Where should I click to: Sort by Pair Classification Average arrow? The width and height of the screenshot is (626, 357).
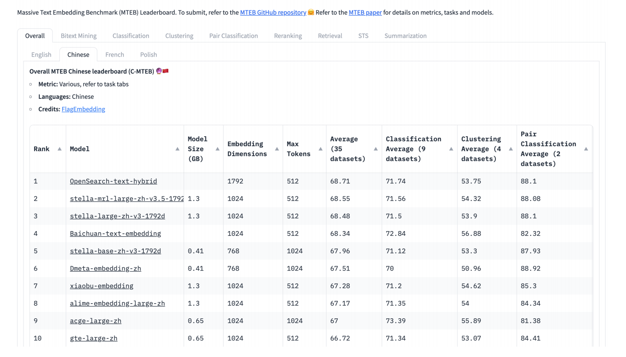point(586,149)
